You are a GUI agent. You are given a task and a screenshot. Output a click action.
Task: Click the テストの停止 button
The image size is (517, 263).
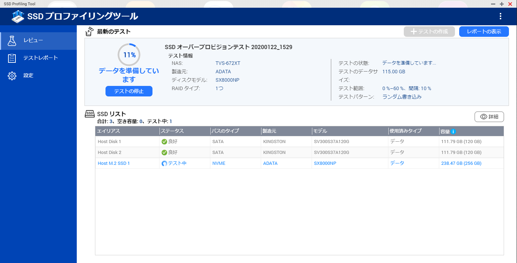129,91
